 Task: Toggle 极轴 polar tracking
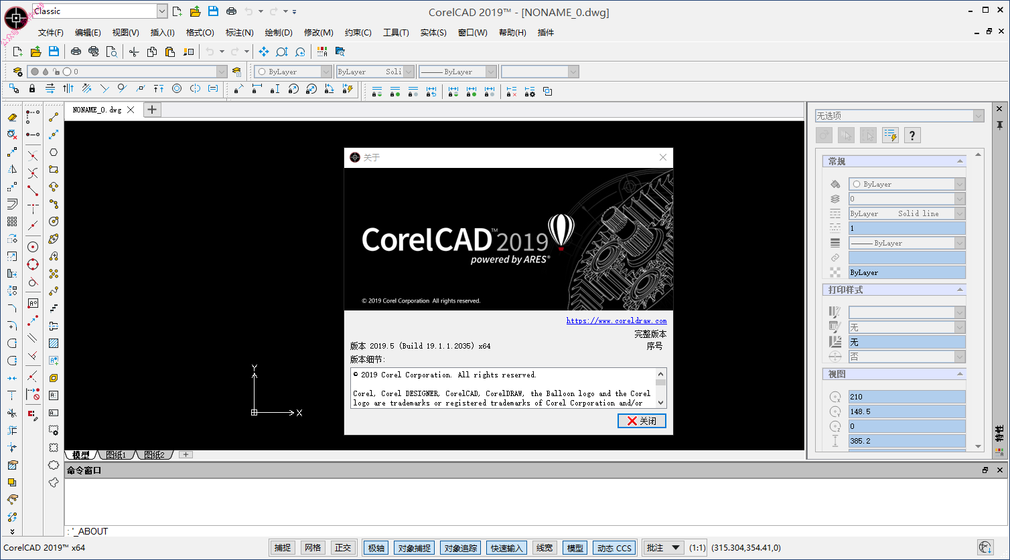tap(376, 548)
